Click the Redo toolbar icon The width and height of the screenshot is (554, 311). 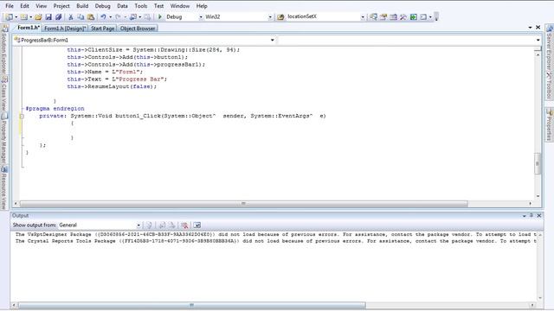pyautogui.click(x=118, y=17)
